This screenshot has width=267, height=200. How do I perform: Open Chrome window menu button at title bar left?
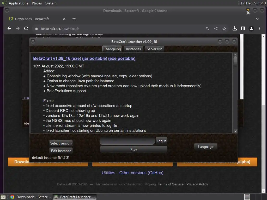pyautogui.click(x=7, y=10)
